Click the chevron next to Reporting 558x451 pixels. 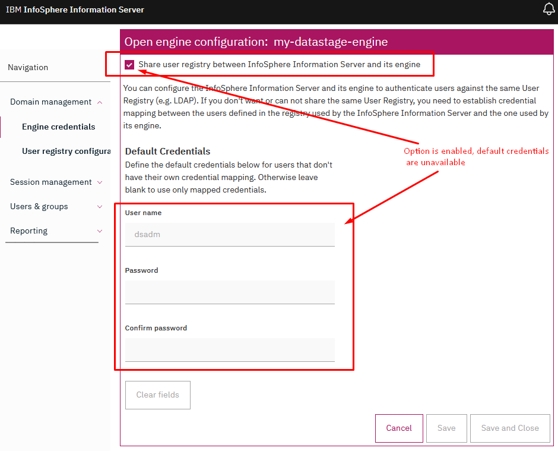tap(100, 231)
